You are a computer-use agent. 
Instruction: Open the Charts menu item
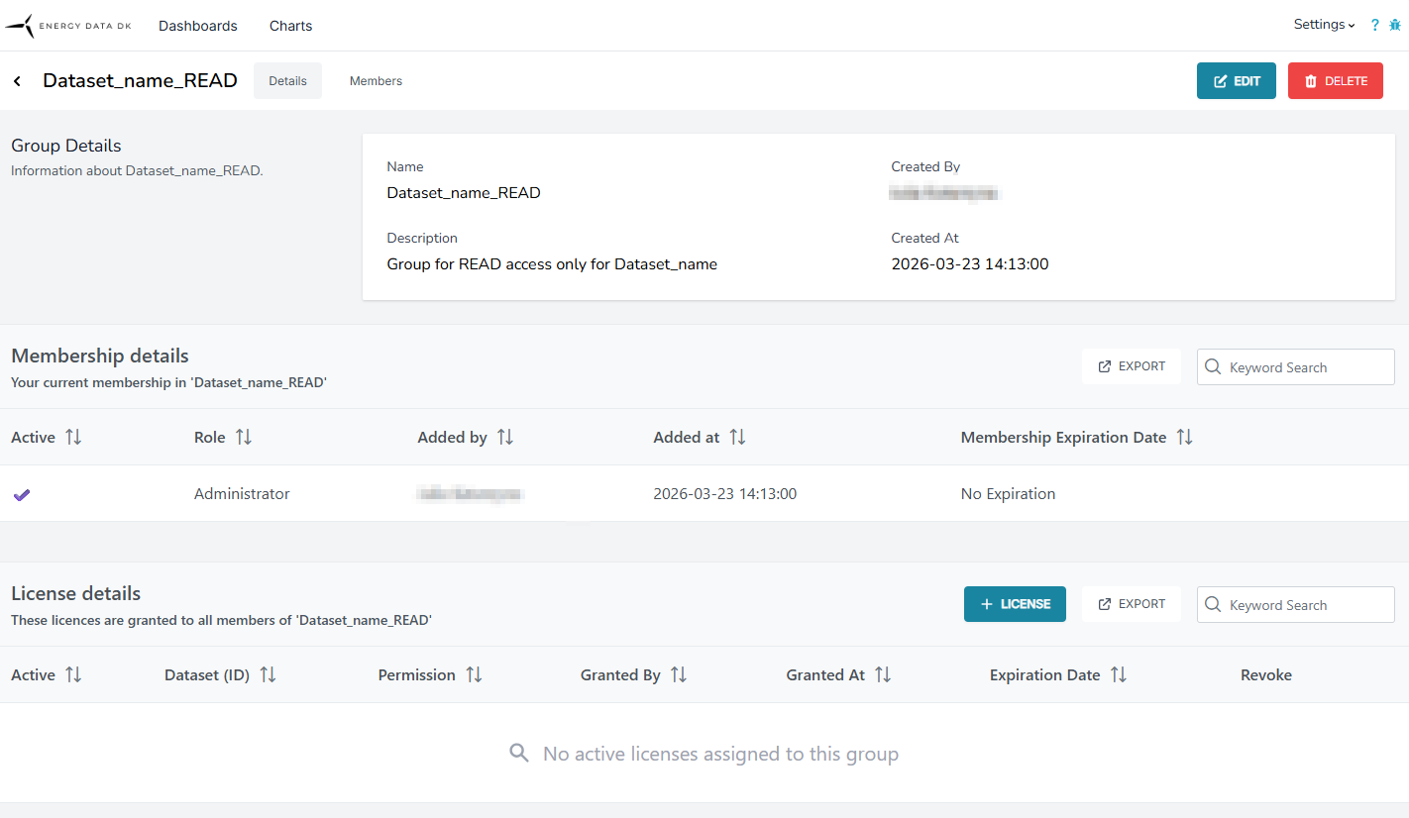tap(290, 26)
